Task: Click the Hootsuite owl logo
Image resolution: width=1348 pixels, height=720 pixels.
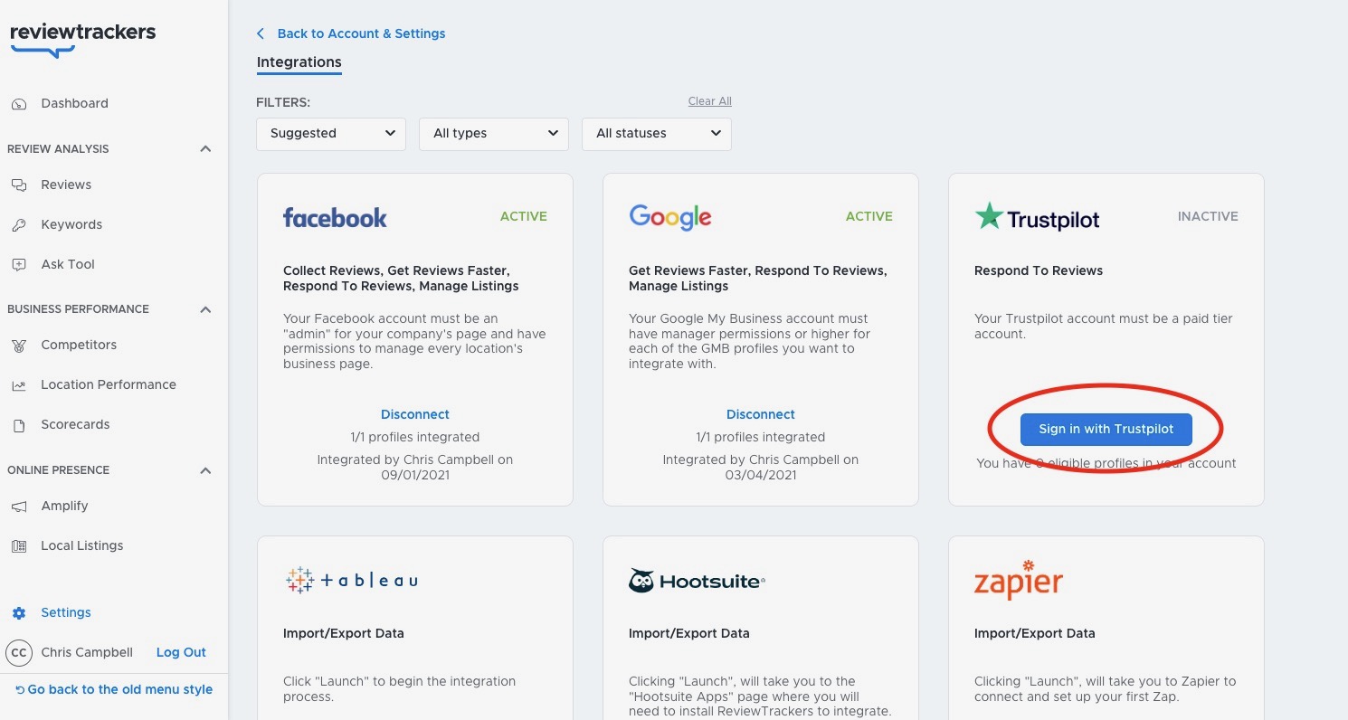Action: point(697,581)
